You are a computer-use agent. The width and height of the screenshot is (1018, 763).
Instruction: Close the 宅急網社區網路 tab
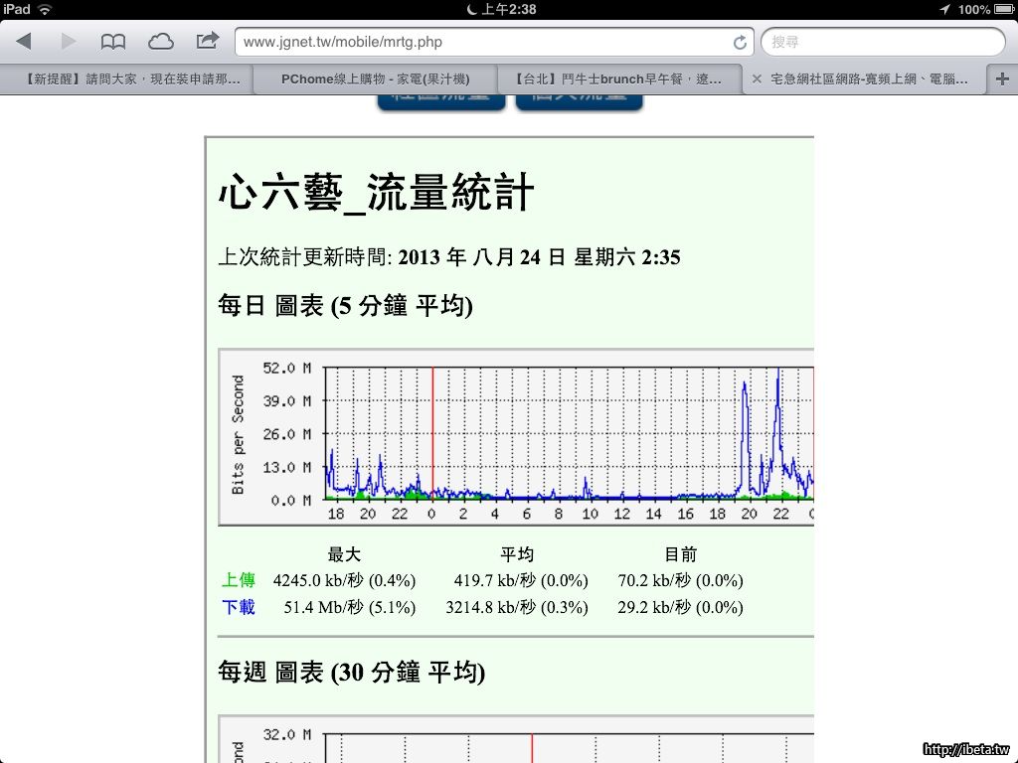point(757,79)
